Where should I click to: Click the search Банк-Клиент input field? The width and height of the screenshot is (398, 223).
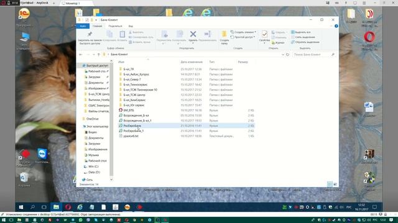tap(313, 55)
